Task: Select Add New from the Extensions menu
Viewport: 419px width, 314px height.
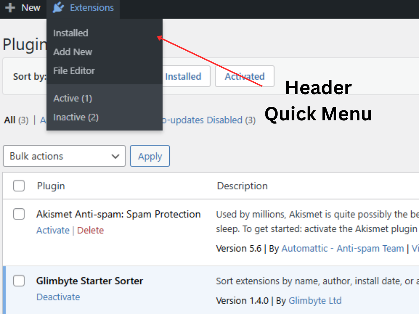Action: pos(73,52)
